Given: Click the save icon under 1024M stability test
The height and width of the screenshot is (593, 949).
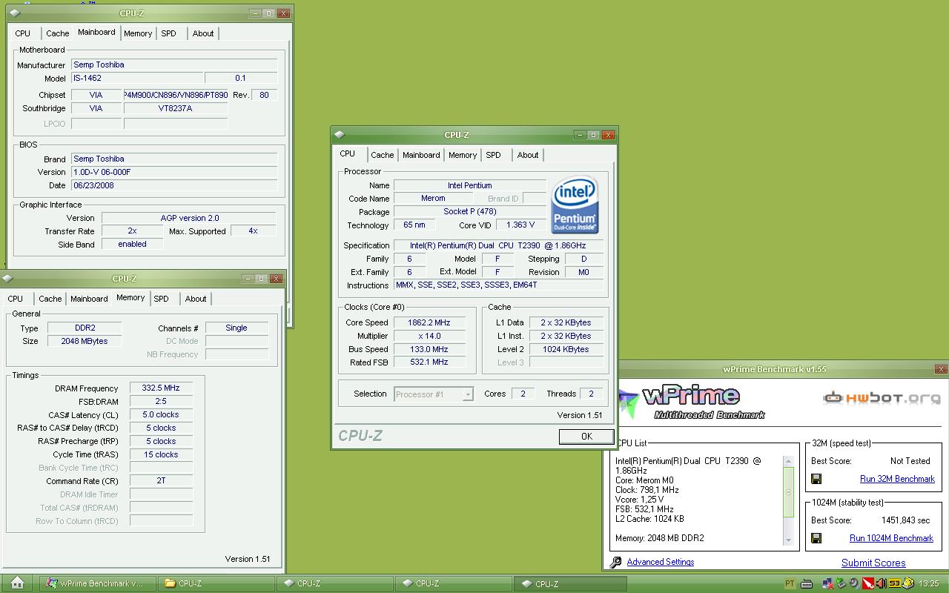Looking at the screenshot, I should 816,538.
